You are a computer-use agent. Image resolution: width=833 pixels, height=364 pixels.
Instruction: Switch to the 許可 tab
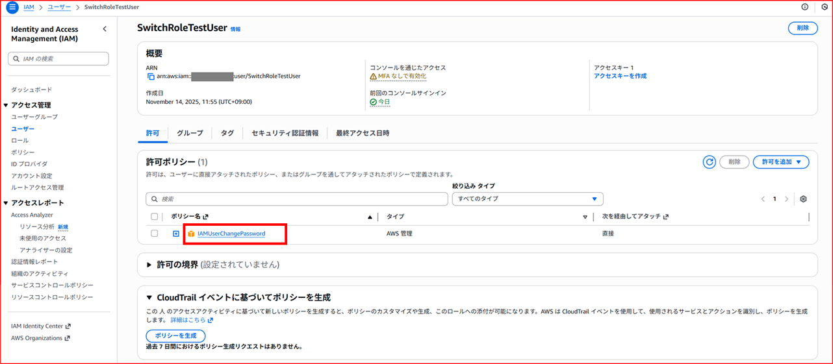(x=153, y=133)
